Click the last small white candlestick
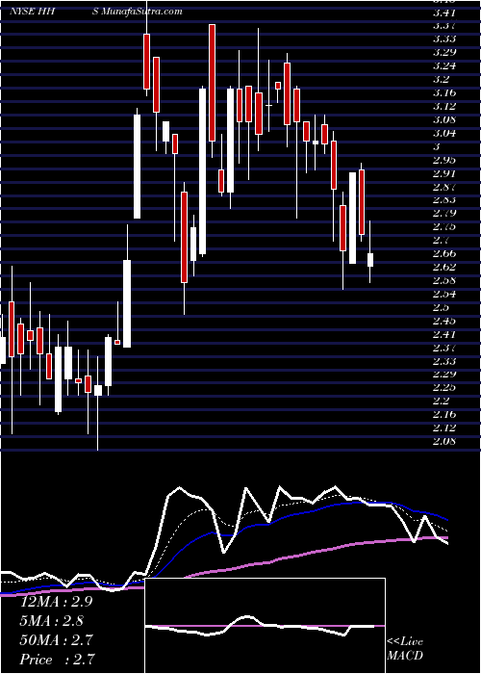The height and width of the screenshot is (674, 481). click(x=370, y=260)
